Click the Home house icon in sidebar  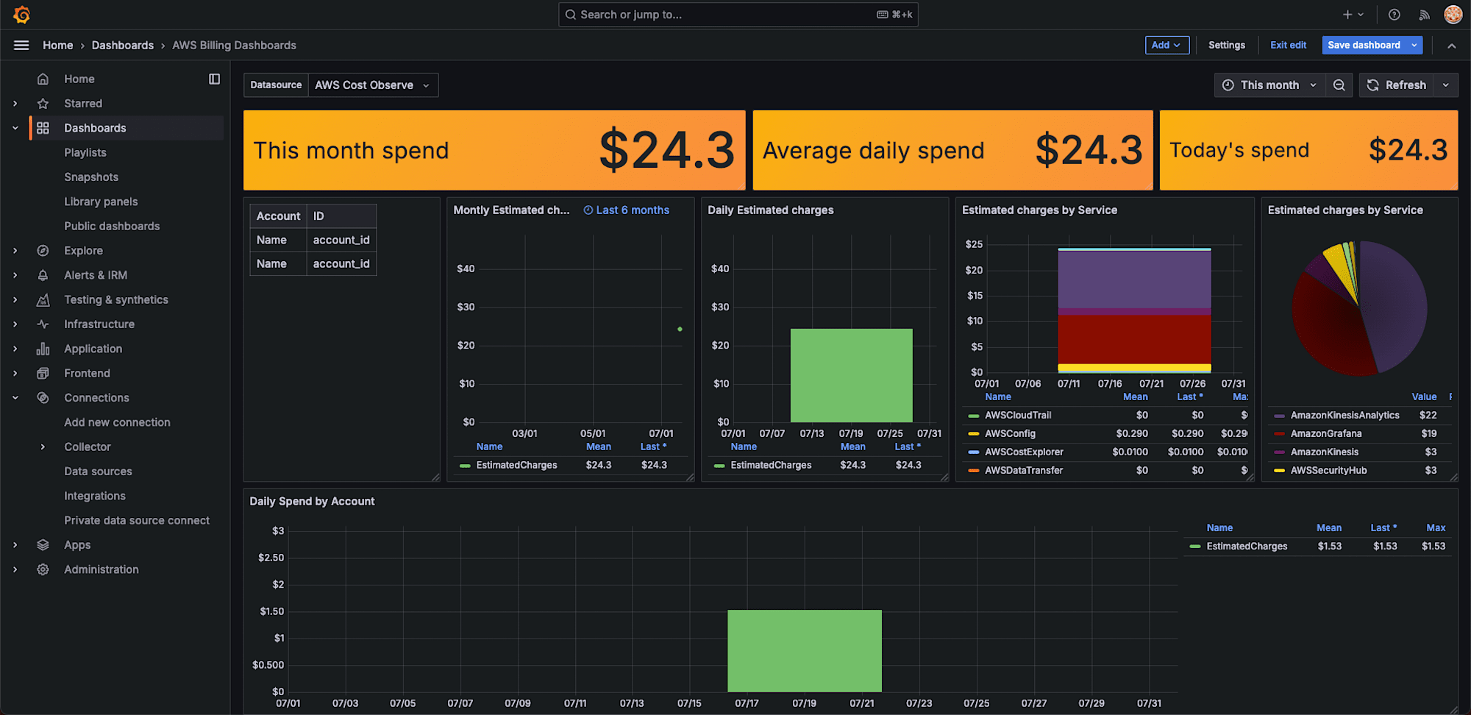(x=43, y=79)
